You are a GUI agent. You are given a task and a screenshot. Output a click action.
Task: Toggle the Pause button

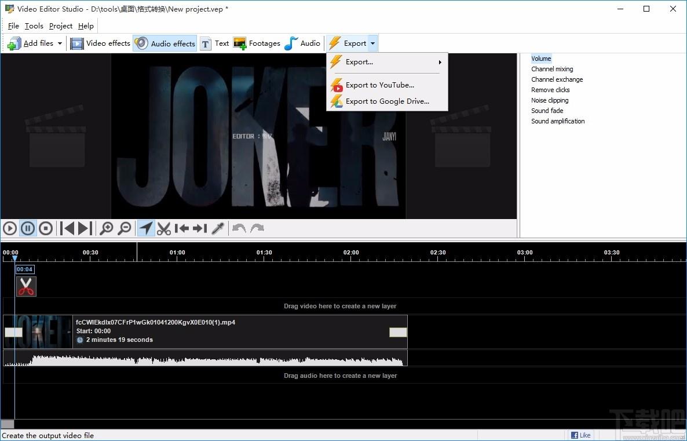click(27, 228)
